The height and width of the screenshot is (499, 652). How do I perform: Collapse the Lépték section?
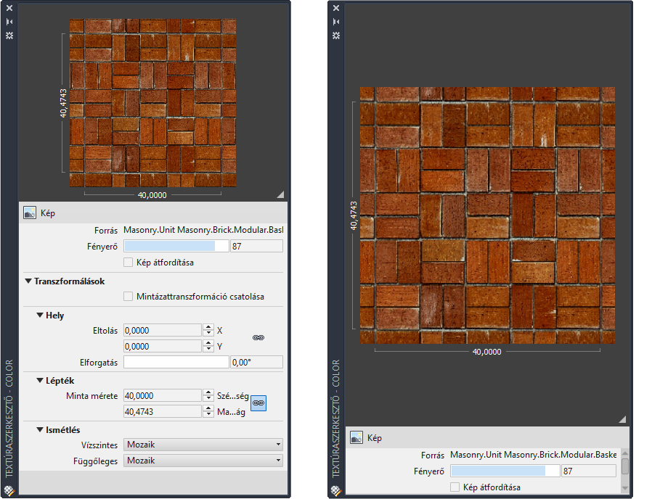pyautogui.click(x=40, y=381)
